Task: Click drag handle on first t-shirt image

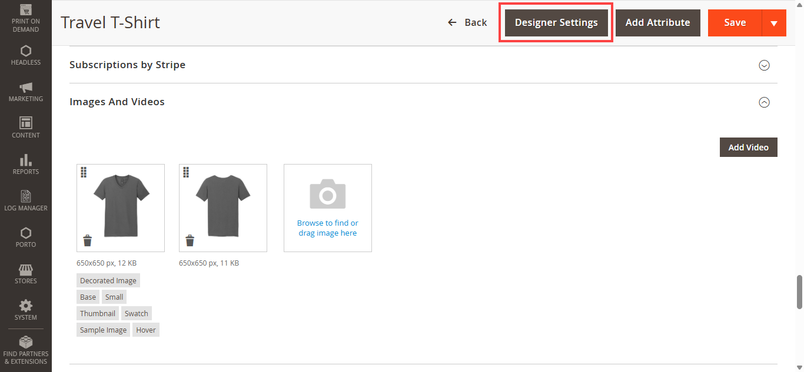Action: (x=84, y=172)
